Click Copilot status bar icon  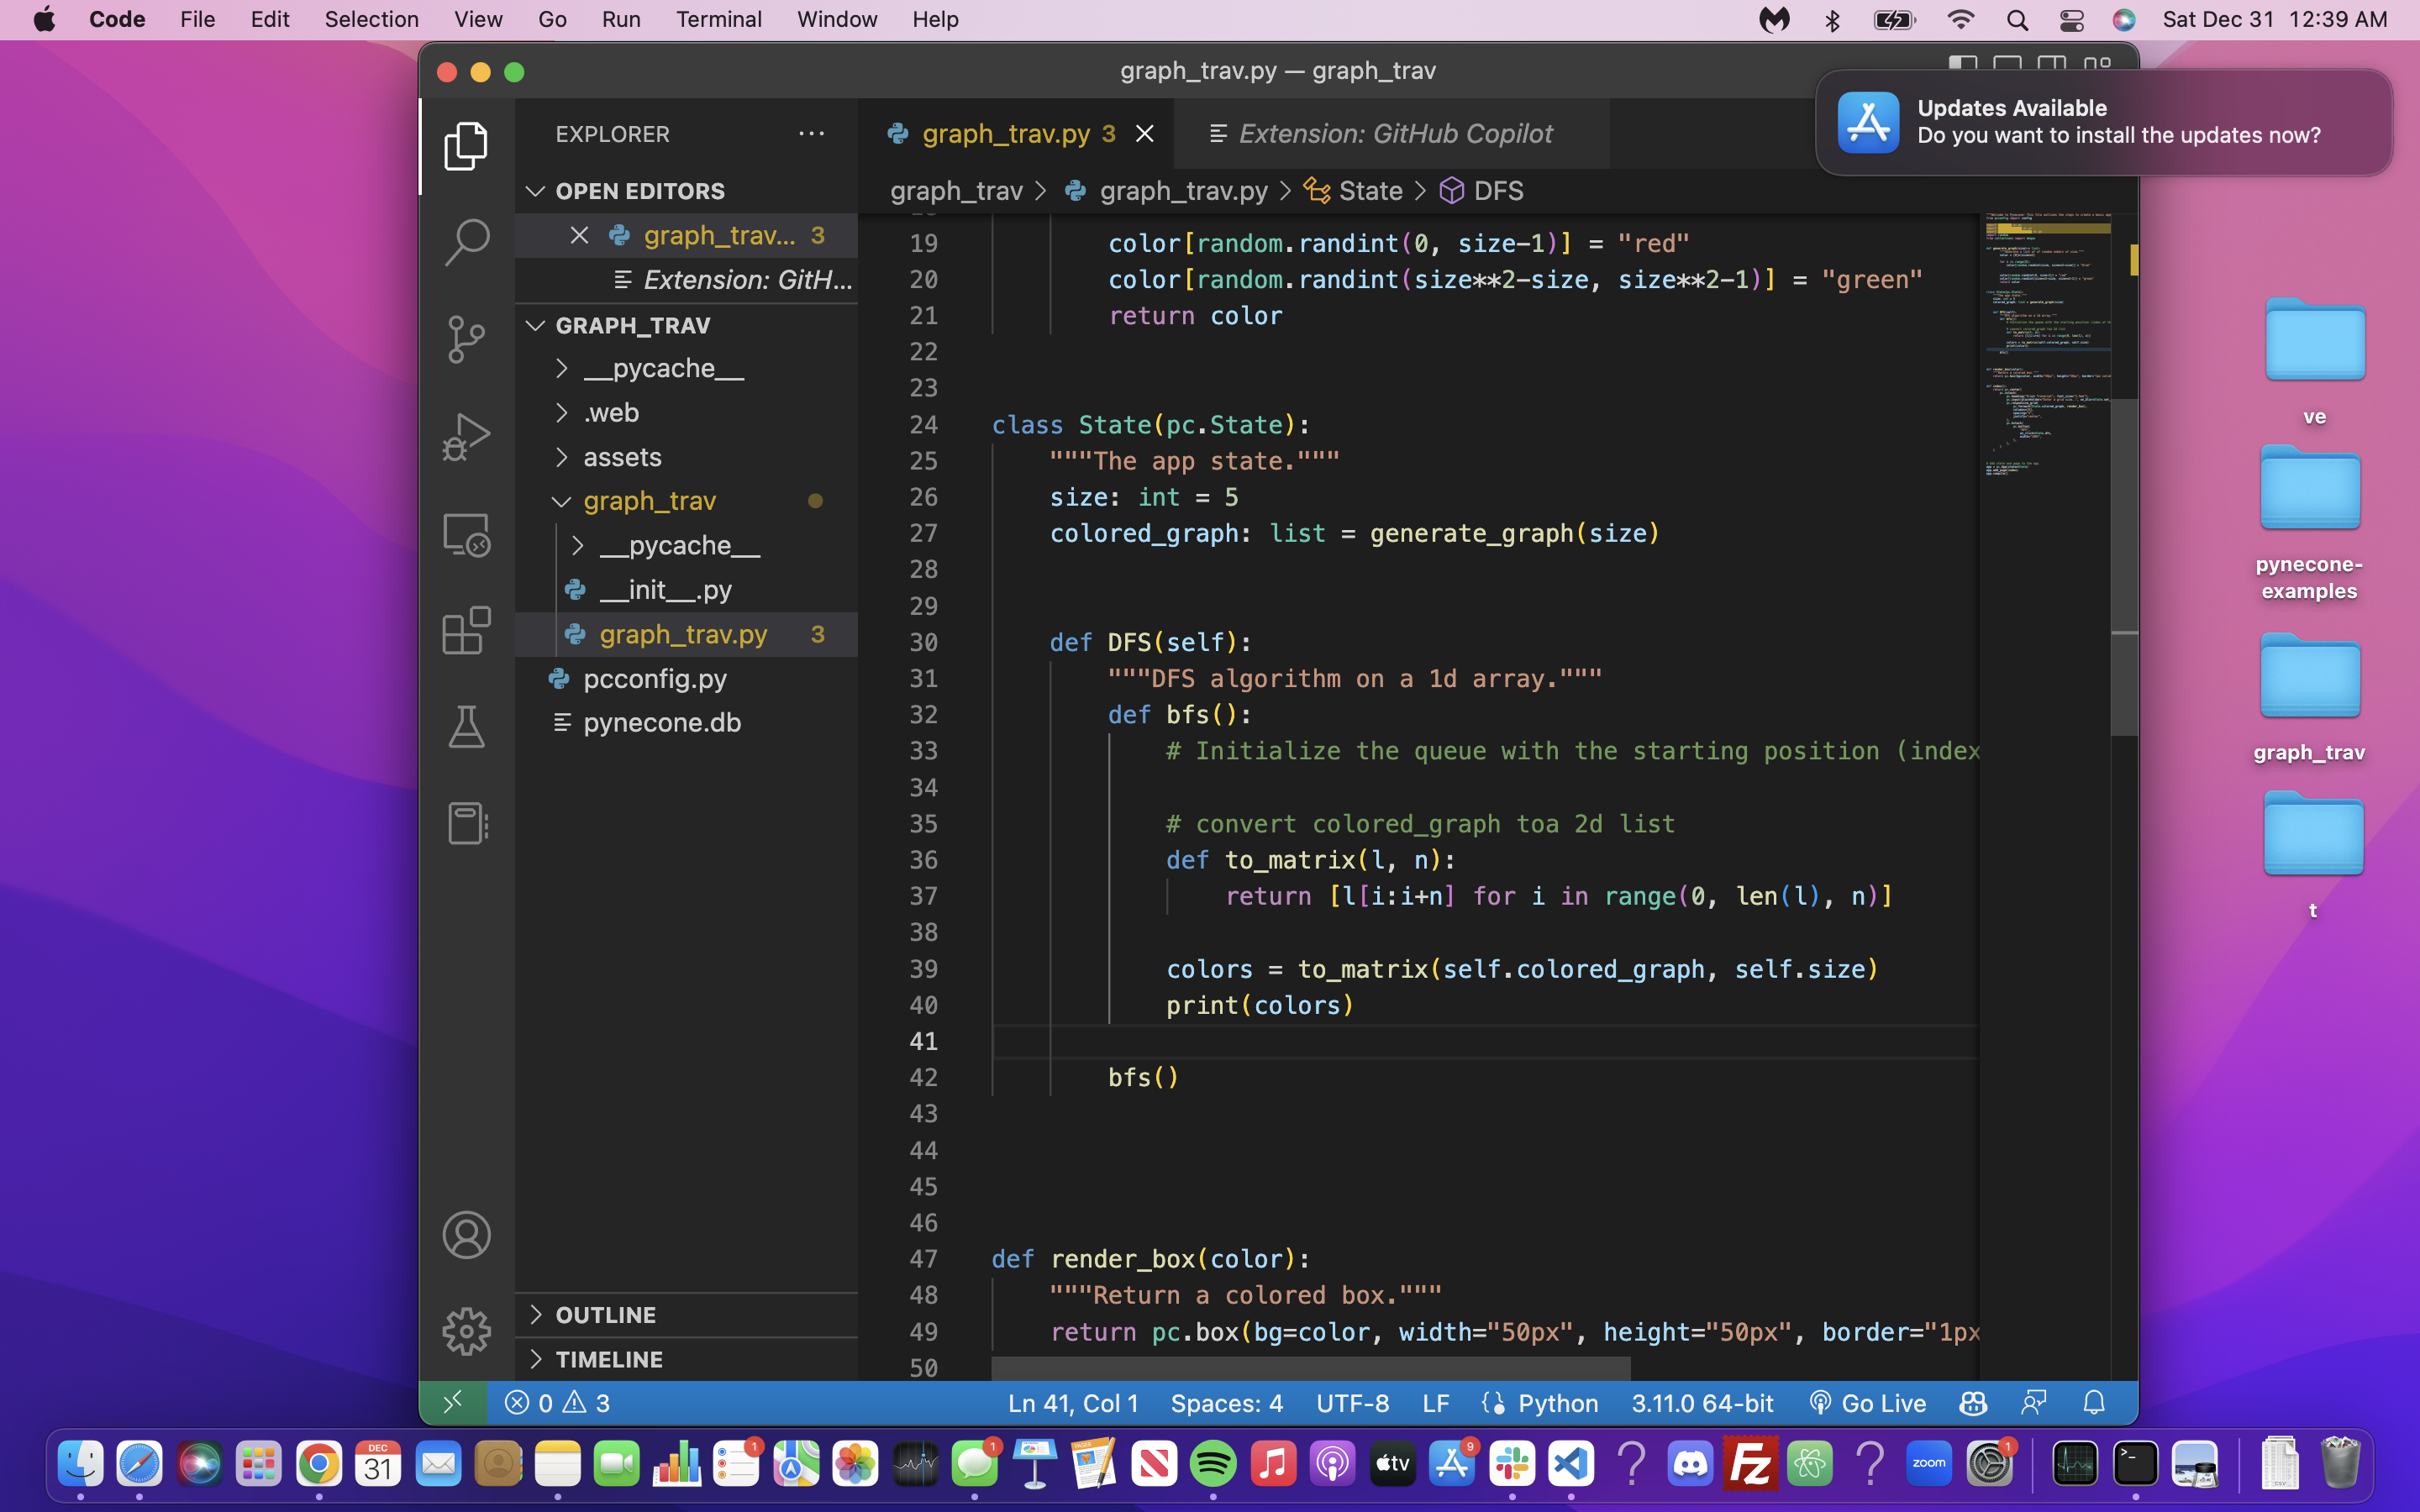(1972, 1403)
